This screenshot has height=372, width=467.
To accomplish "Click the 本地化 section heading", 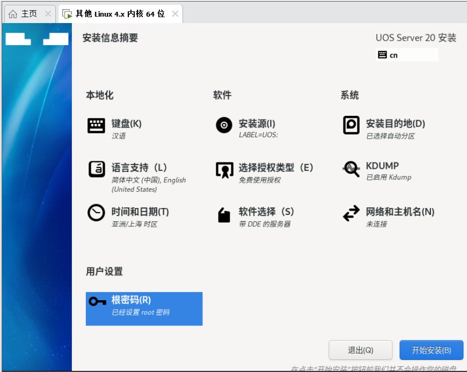I will tap(100, 95).
